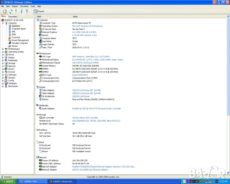230x184 pixels.
Task: Open the VIA Bus Master IDE Controller link
Action: point(85,118)
